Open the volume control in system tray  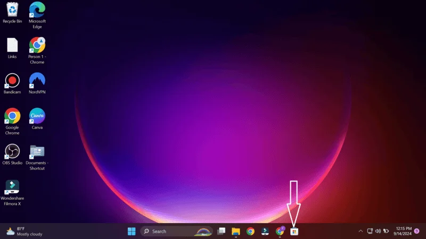pyautogui.click(x=378, y=232)
